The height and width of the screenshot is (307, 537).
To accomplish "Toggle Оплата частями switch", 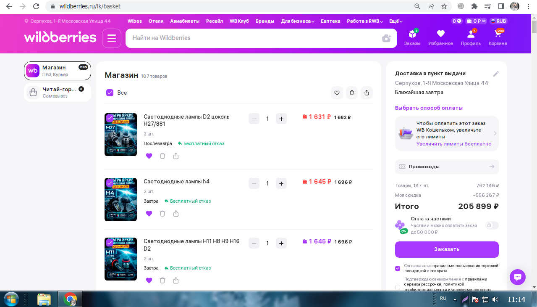I will click(x=492, y=225).
